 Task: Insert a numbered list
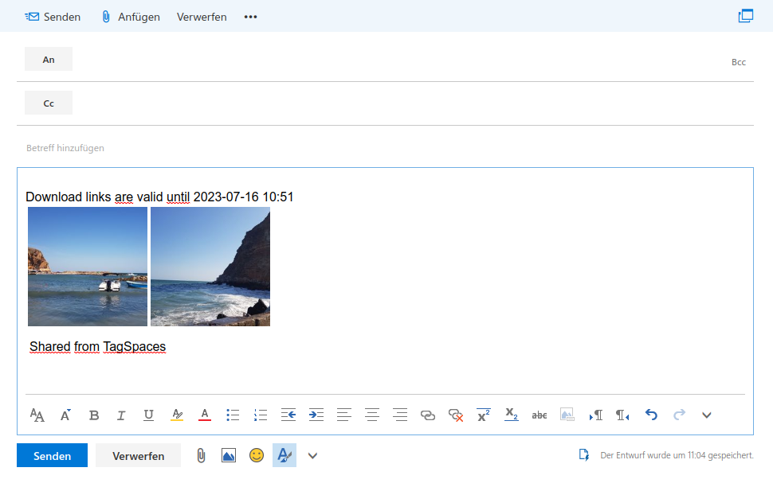[260, 415]
